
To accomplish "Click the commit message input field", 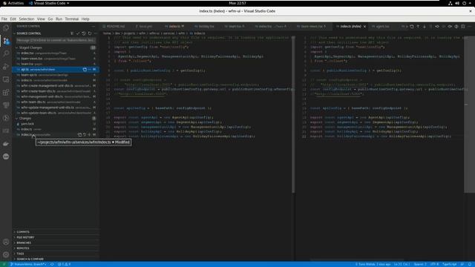I will pos(56,40).
